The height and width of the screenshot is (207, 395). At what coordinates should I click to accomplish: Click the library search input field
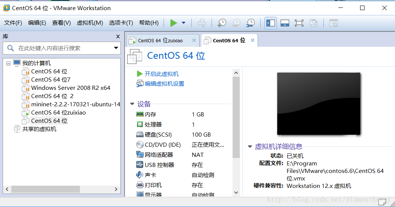(62, 48)
